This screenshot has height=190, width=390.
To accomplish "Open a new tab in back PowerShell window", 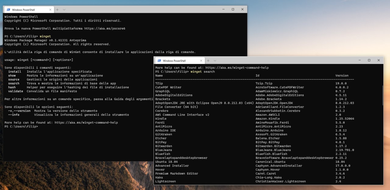I will click(57, 10).
